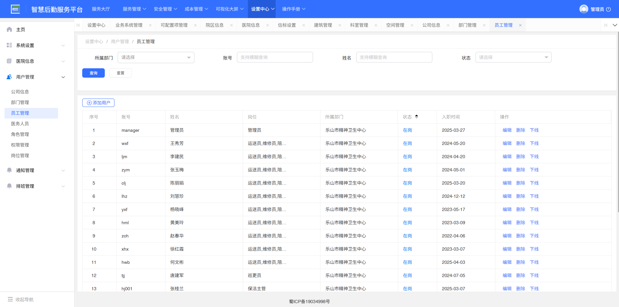
Task: Click the 通知管理 bell icon
Action: tap(9, 170)
